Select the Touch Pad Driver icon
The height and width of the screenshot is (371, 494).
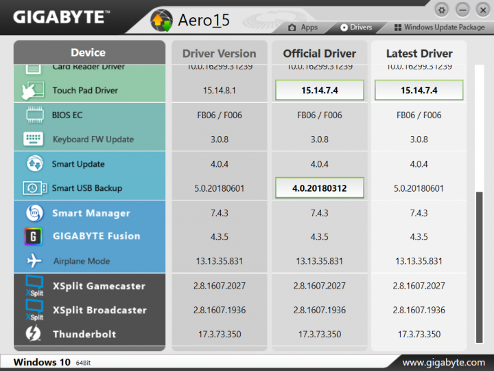point(33,90)
